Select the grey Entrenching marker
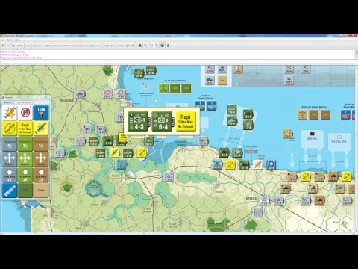358x269 pixels. [x=10, y=144]
